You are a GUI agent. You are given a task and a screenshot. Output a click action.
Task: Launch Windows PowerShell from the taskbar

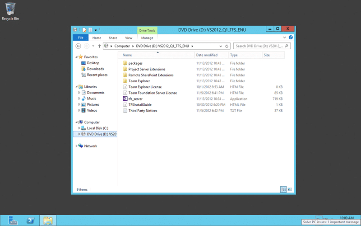(x=30, y=220)
